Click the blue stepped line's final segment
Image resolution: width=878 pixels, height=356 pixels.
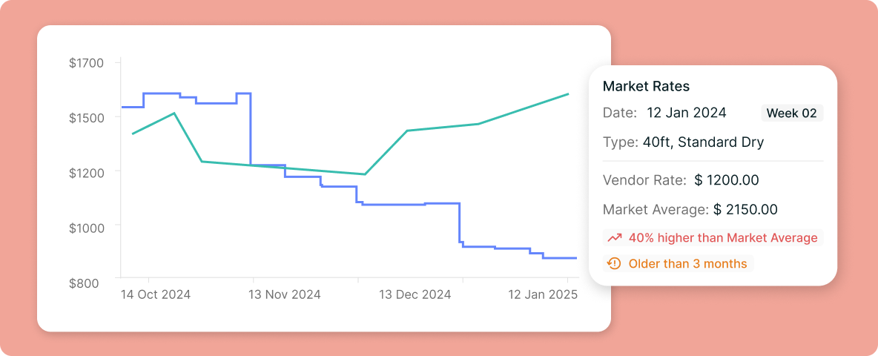tap(559, 258)
